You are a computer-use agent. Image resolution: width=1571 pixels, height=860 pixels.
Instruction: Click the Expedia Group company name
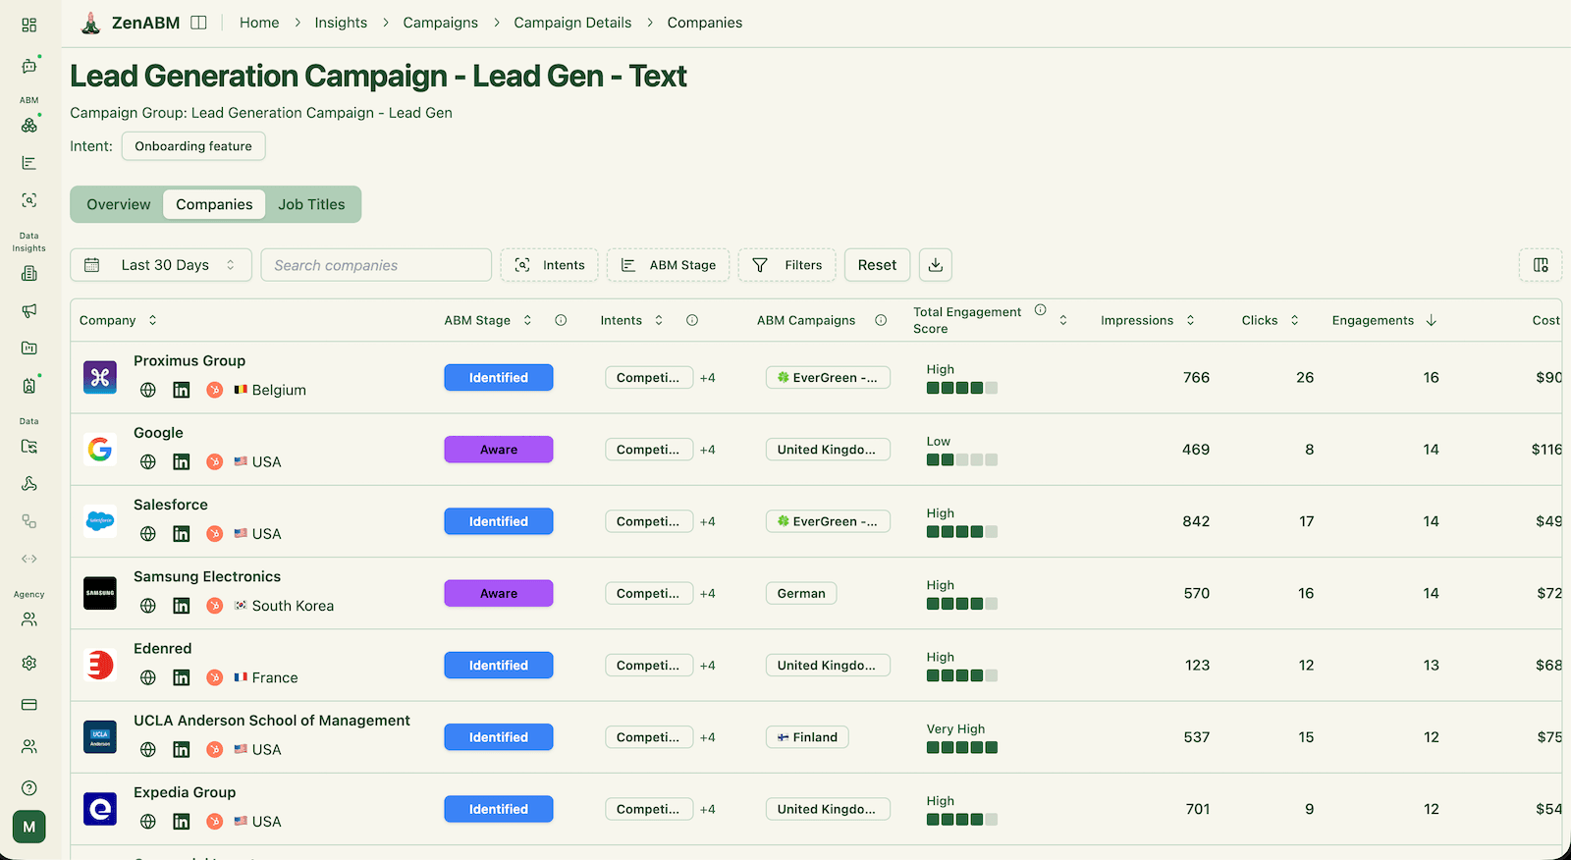pyautogui.click(x=185, y=792)
